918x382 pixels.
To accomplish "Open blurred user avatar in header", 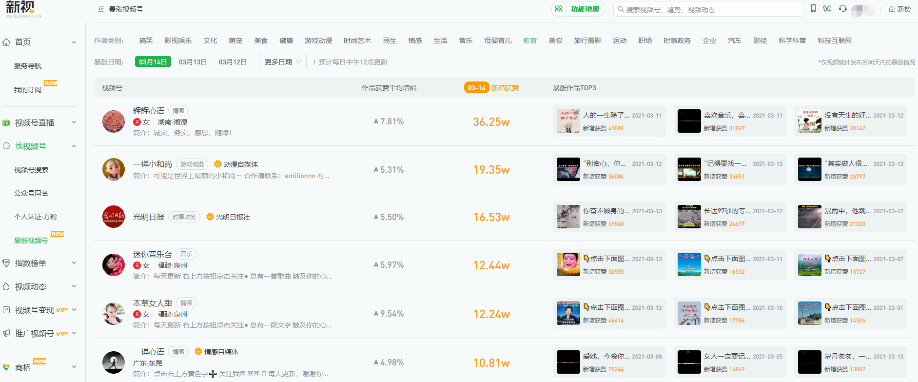I will pyautogui.click(x=862, y=10).
